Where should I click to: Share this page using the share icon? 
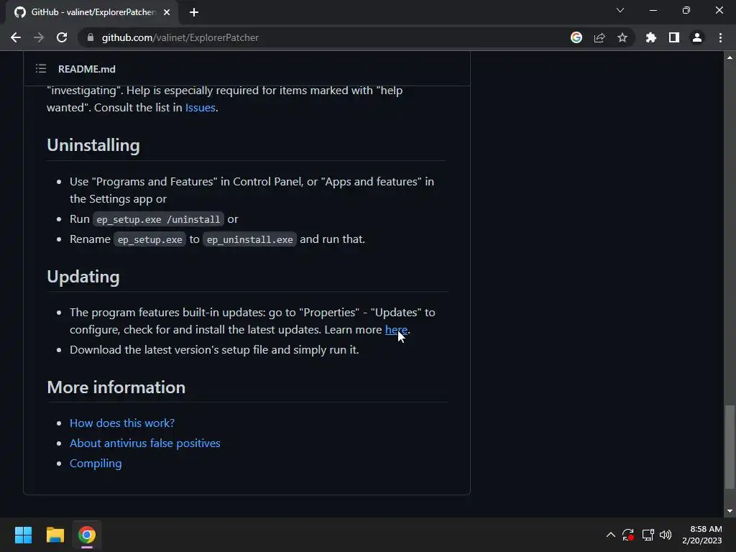[599, 37]
